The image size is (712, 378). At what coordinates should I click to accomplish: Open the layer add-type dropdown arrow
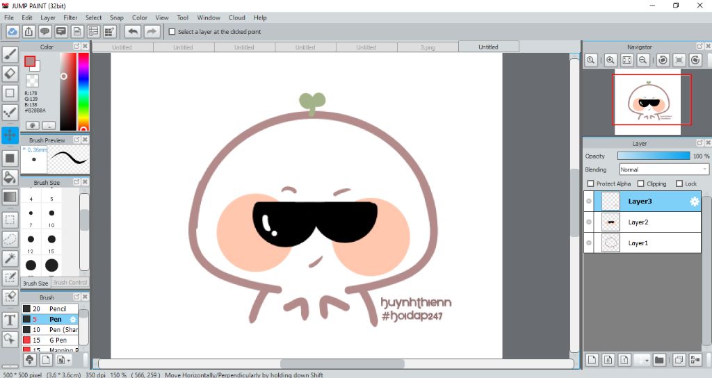647,361
